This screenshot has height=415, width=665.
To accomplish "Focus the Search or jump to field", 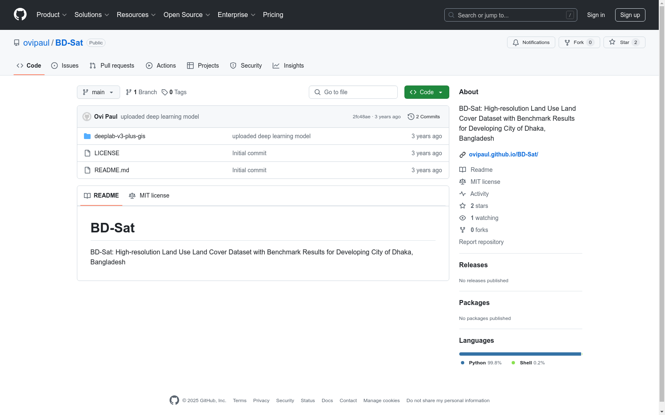I will (x=511, y=15).
